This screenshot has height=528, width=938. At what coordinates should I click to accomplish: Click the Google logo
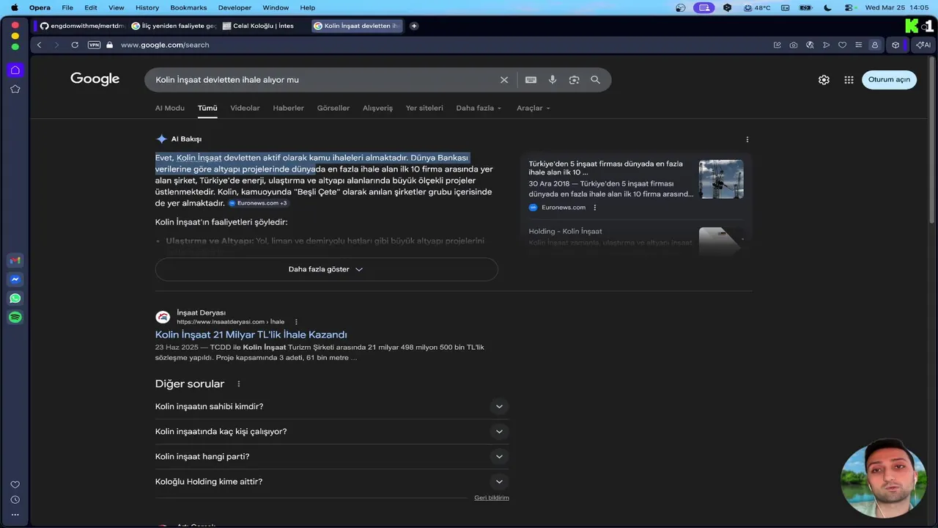95,79
